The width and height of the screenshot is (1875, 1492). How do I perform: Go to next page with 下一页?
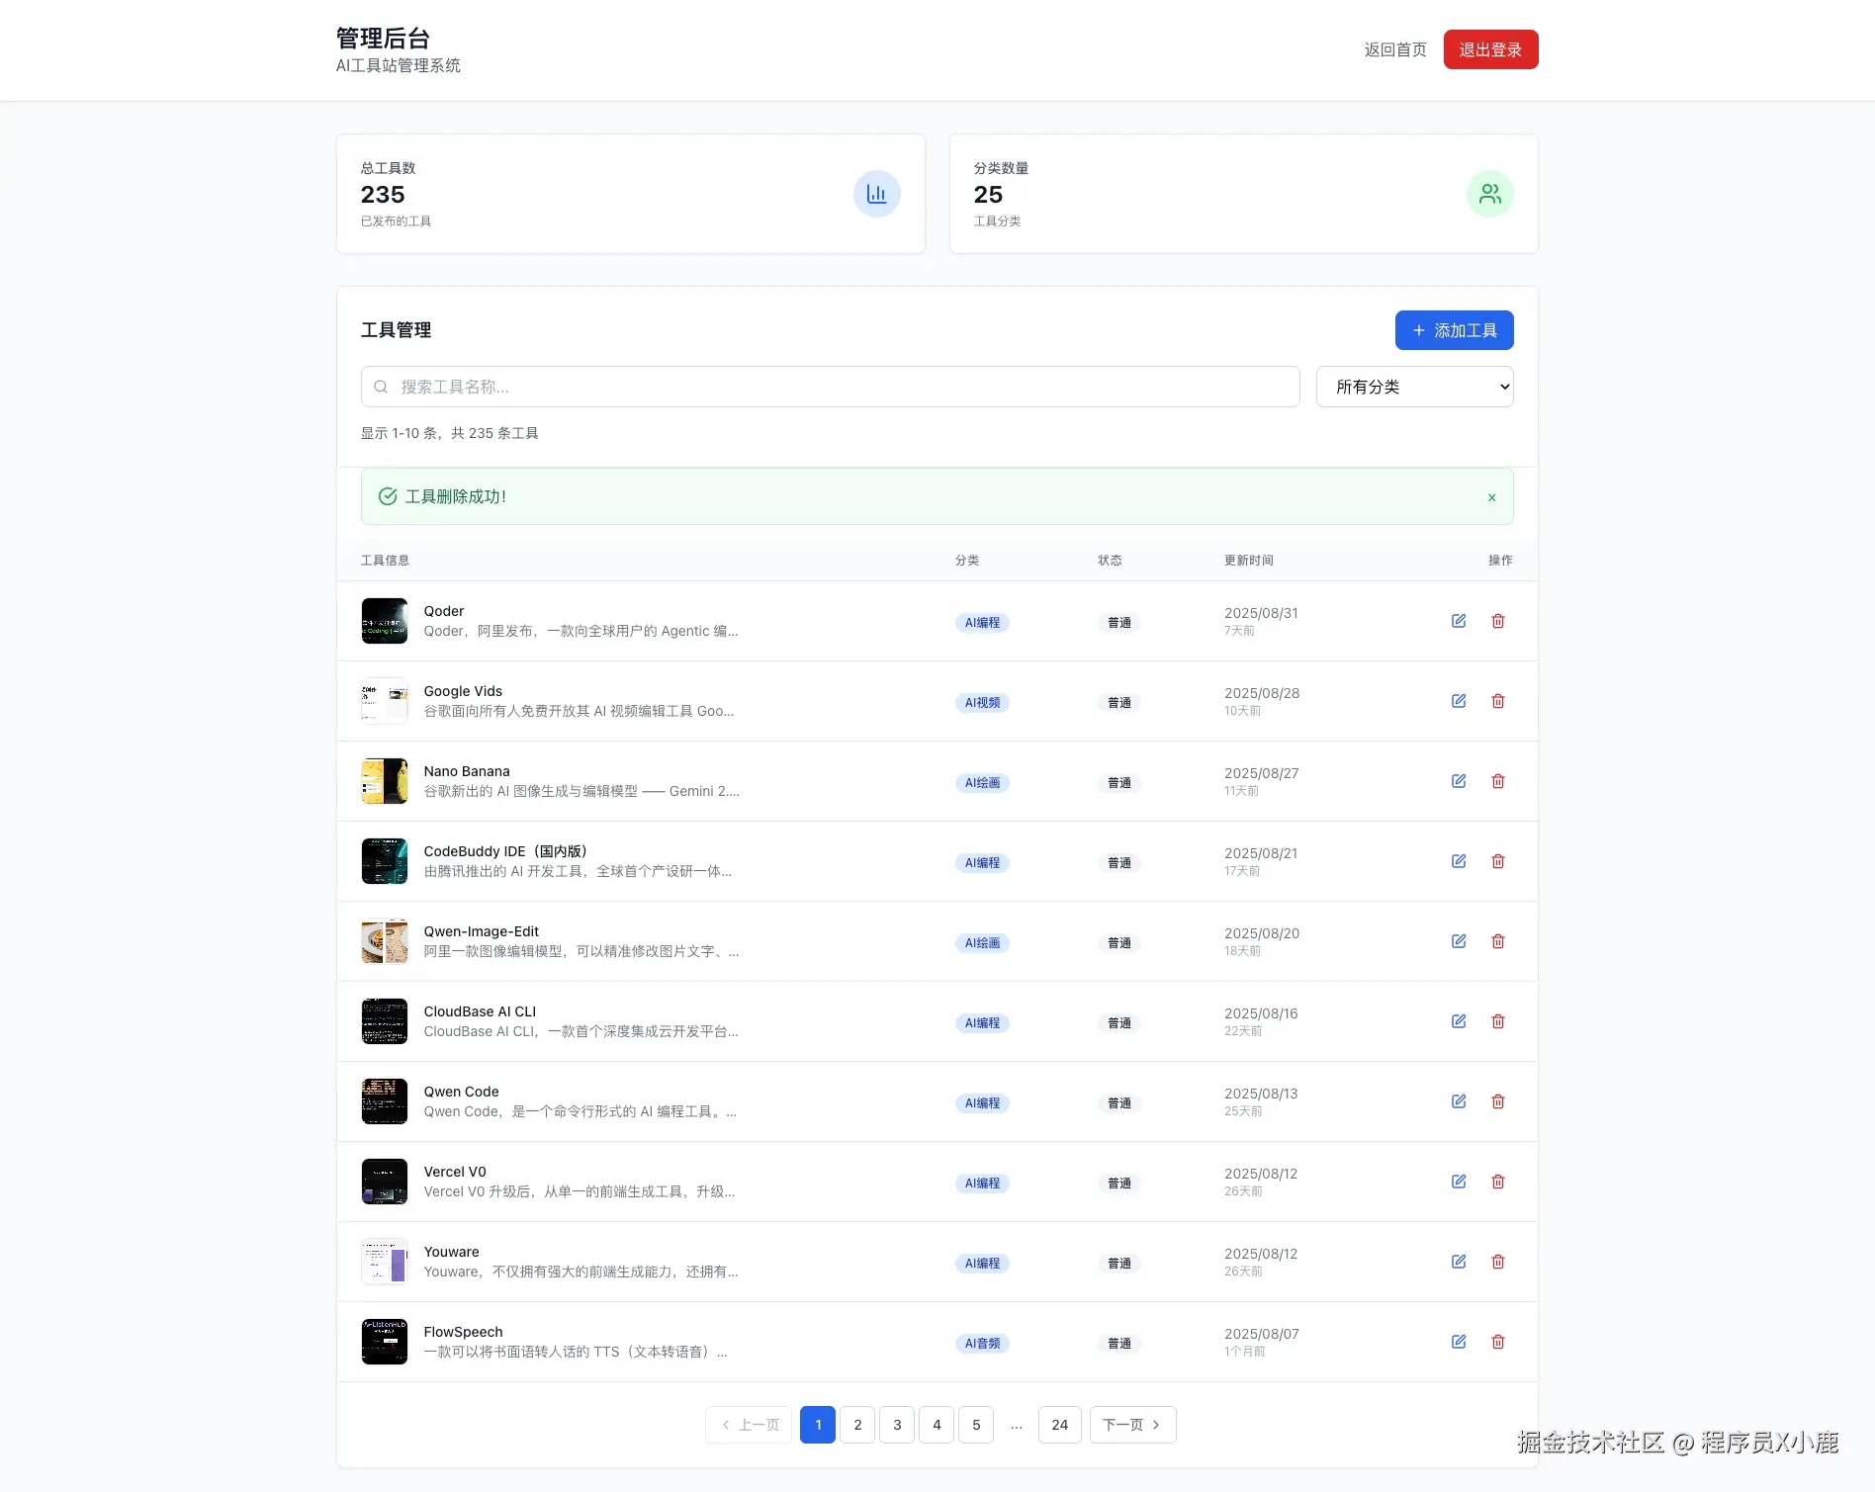coord(1133,1425)
